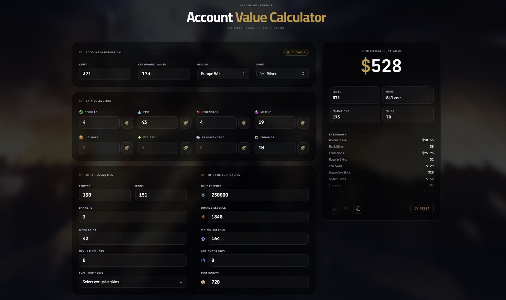Open the Select exclusive skins dropdown
506x300 pixels.
coord(133,282)
